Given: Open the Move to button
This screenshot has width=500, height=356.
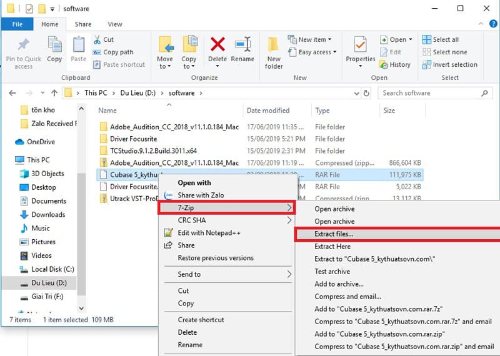Looking at the screenshot, I should point(165,52).
